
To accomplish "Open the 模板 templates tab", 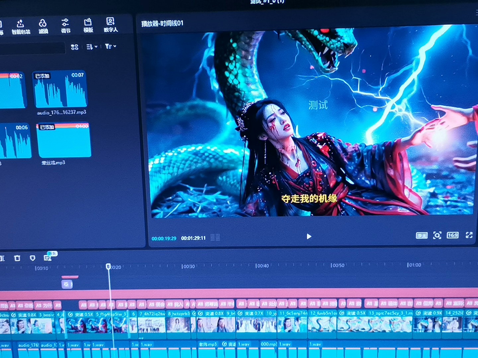I will 88,26.
